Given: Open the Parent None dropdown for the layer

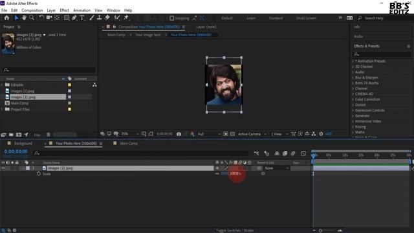Looking at the screenshot, I should coord(276,168).
